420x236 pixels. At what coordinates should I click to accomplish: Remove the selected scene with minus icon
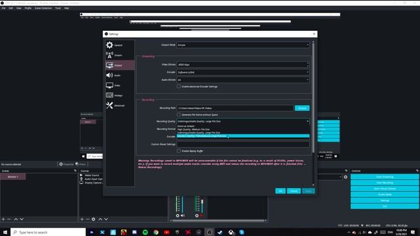point(9,219)
